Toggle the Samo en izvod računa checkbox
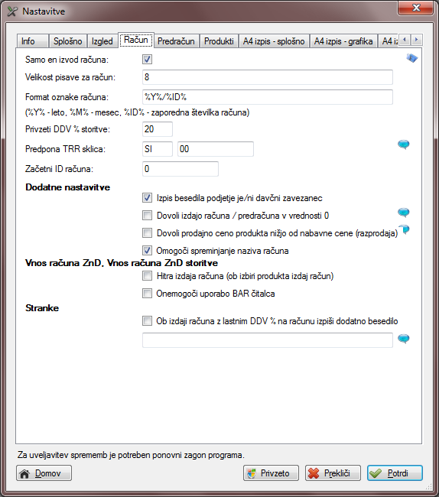The height and width of the screenshot is (497, 439). tap(147, 60)
